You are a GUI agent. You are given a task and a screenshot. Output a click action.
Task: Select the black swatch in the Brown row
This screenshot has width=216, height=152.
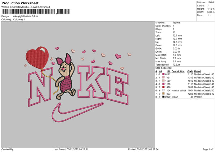[163, 97]
